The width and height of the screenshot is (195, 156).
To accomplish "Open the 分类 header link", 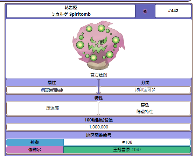I will tap(145, 83).
